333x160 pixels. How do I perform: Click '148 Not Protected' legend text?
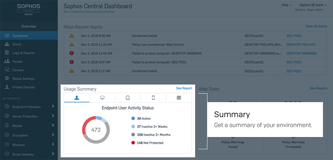click(x=150, y=143)
